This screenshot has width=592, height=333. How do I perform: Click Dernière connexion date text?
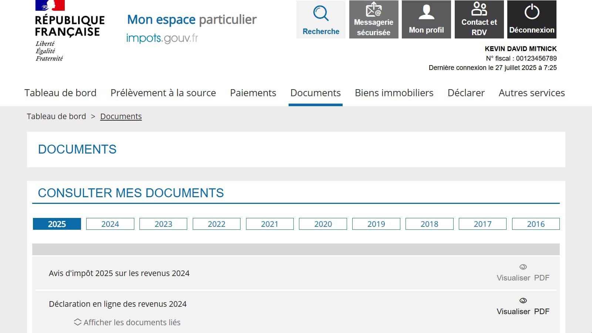coord(492,68)
